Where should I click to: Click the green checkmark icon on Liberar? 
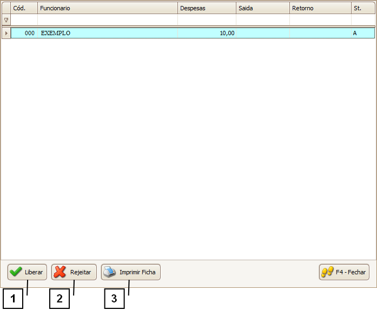[x=16, y=272]
